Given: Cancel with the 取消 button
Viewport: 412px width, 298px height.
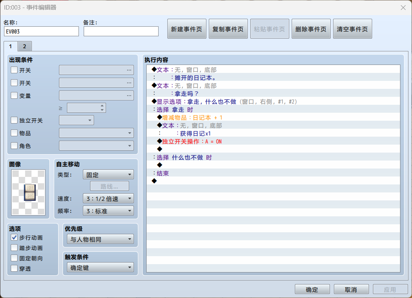Looking at the screenshot, I should [x=351, y=289].
